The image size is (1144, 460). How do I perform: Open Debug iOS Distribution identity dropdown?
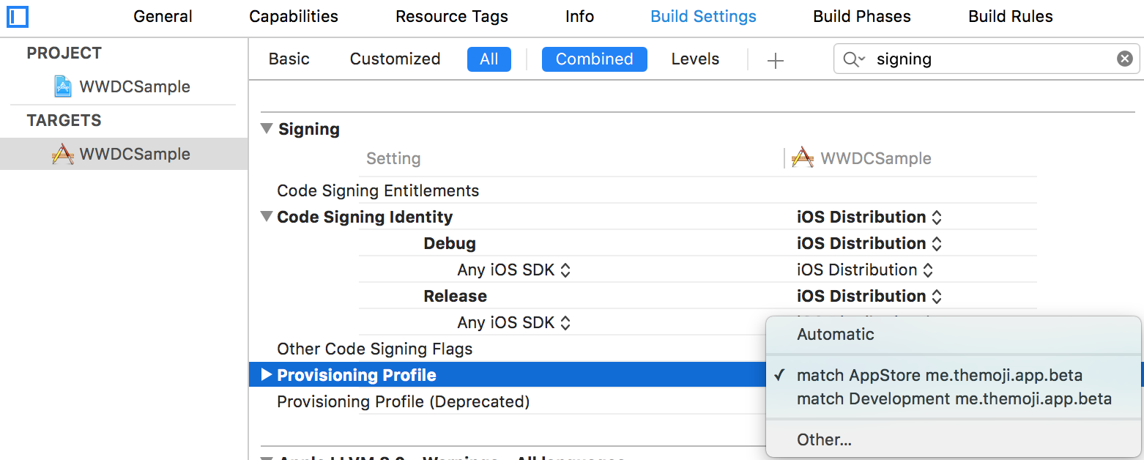pyautogui.click(x=869, y=243)
